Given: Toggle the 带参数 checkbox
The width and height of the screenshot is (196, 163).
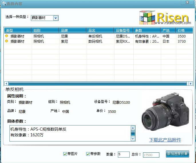Looking at the screenshot, I should click(x=88, y=154).
